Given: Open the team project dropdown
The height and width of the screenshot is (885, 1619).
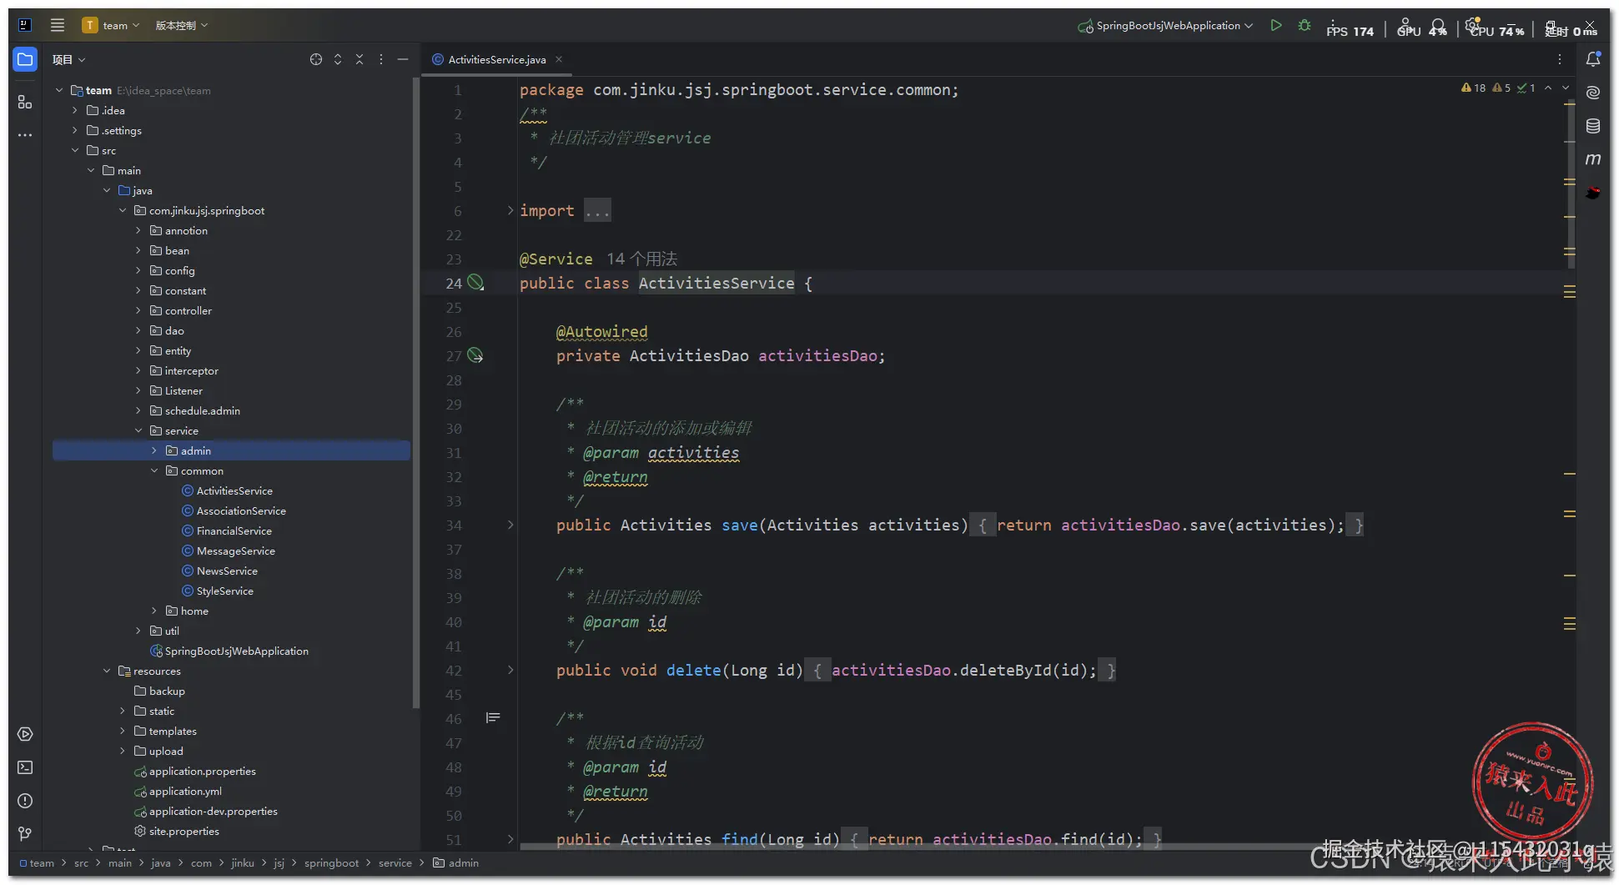Looking at the screenshot, I should pyautogui.click(x=111, y=25).
